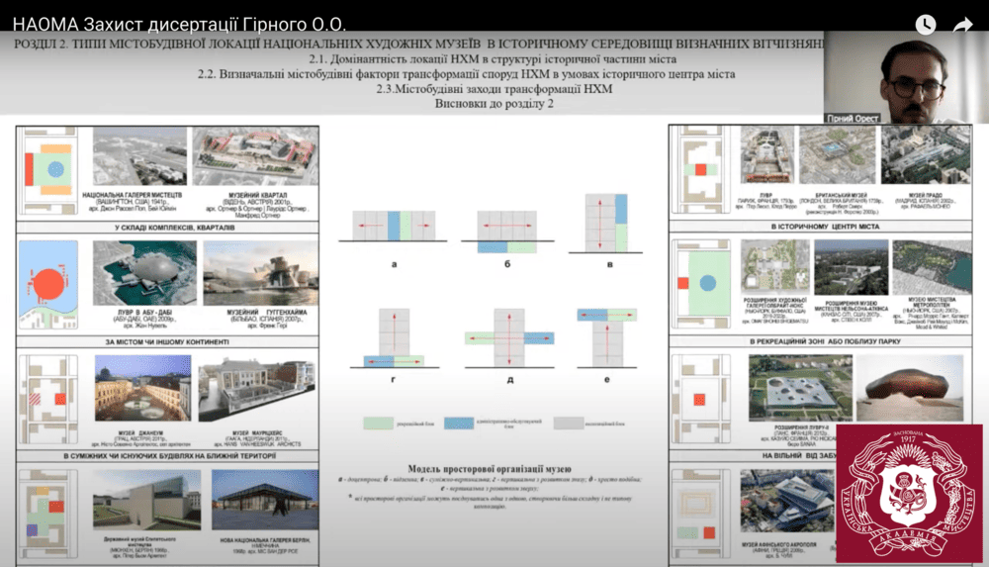The width and height of the screenshot is (989, 567).
Task: Click label В ІСТОРИЧНОМУ ЦЕНТРІ МІСТА
Action: [x=825, y=226]
